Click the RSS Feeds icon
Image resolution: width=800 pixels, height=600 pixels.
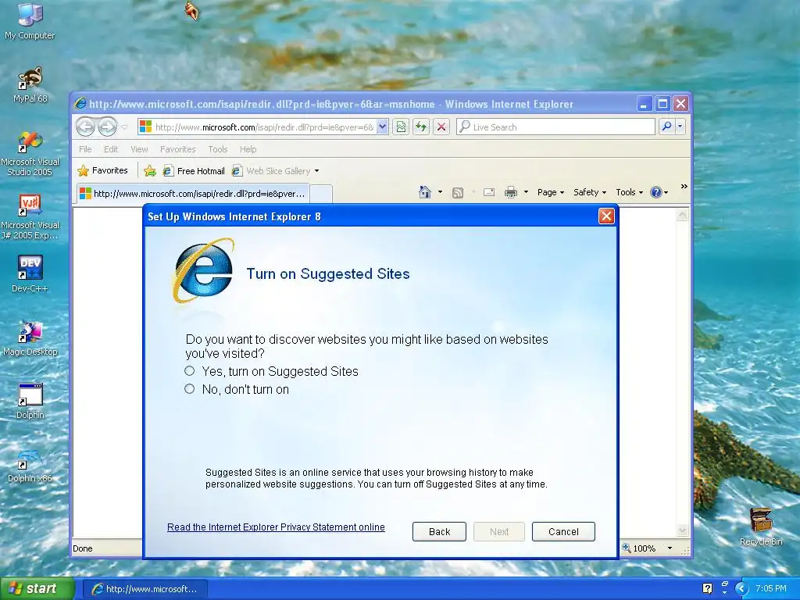pyautogui.click(x=458, y=192)
